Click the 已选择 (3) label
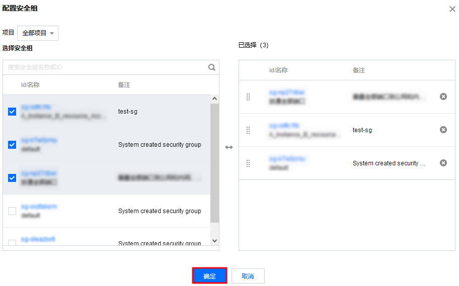The image size is (459, 286). [x=253, y=45]
